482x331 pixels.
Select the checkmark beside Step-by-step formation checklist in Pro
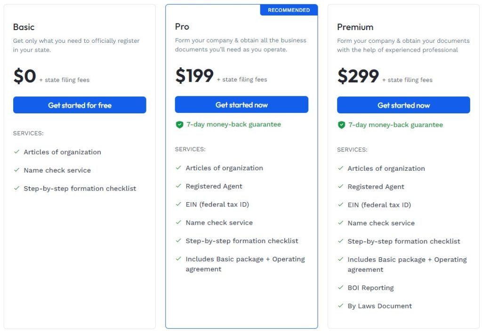178,241
